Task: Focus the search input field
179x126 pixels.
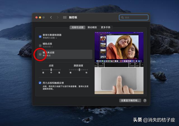Action: pyautogui.click(x=134, y=18)
